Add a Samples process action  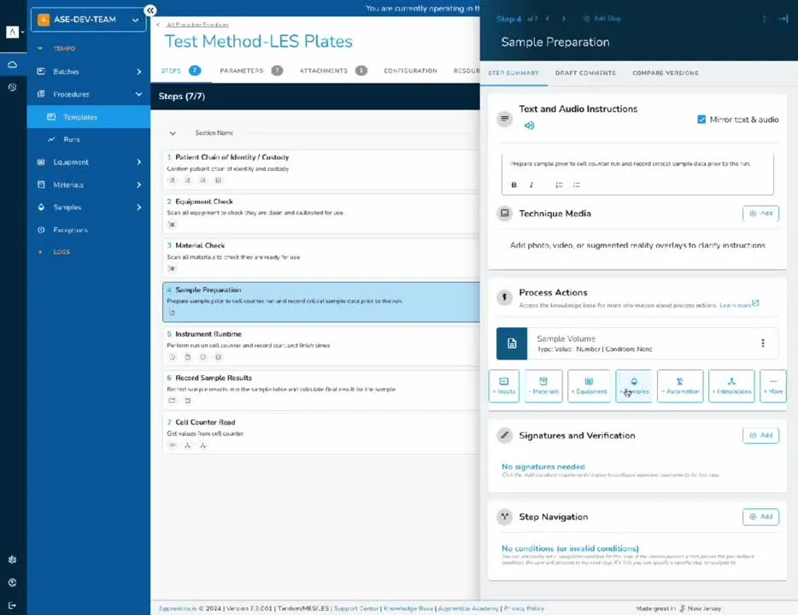[x=634, y=386]
